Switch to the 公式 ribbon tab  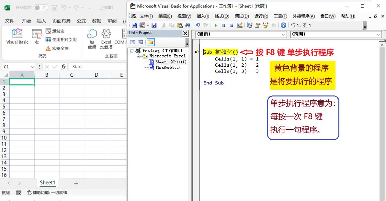(81, 21)
